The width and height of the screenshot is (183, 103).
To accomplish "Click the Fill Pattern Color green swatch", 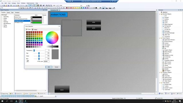I will click(x=37, y=23).
